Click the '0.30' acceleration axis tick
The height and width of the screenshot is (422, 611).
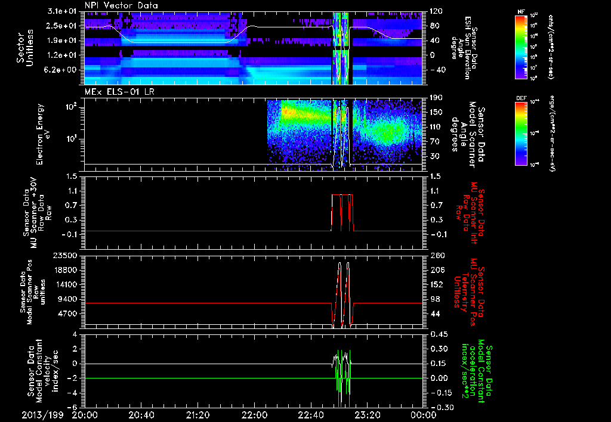(x=438, y=349)
